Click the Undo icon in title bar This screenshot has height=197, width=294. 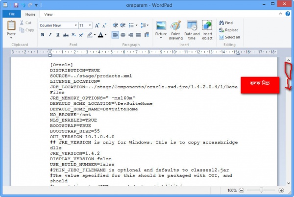click(23, 5)
